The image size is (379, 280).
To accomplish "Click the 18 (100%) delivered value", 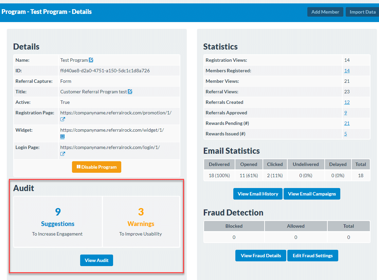I will [x=219, y=175].
